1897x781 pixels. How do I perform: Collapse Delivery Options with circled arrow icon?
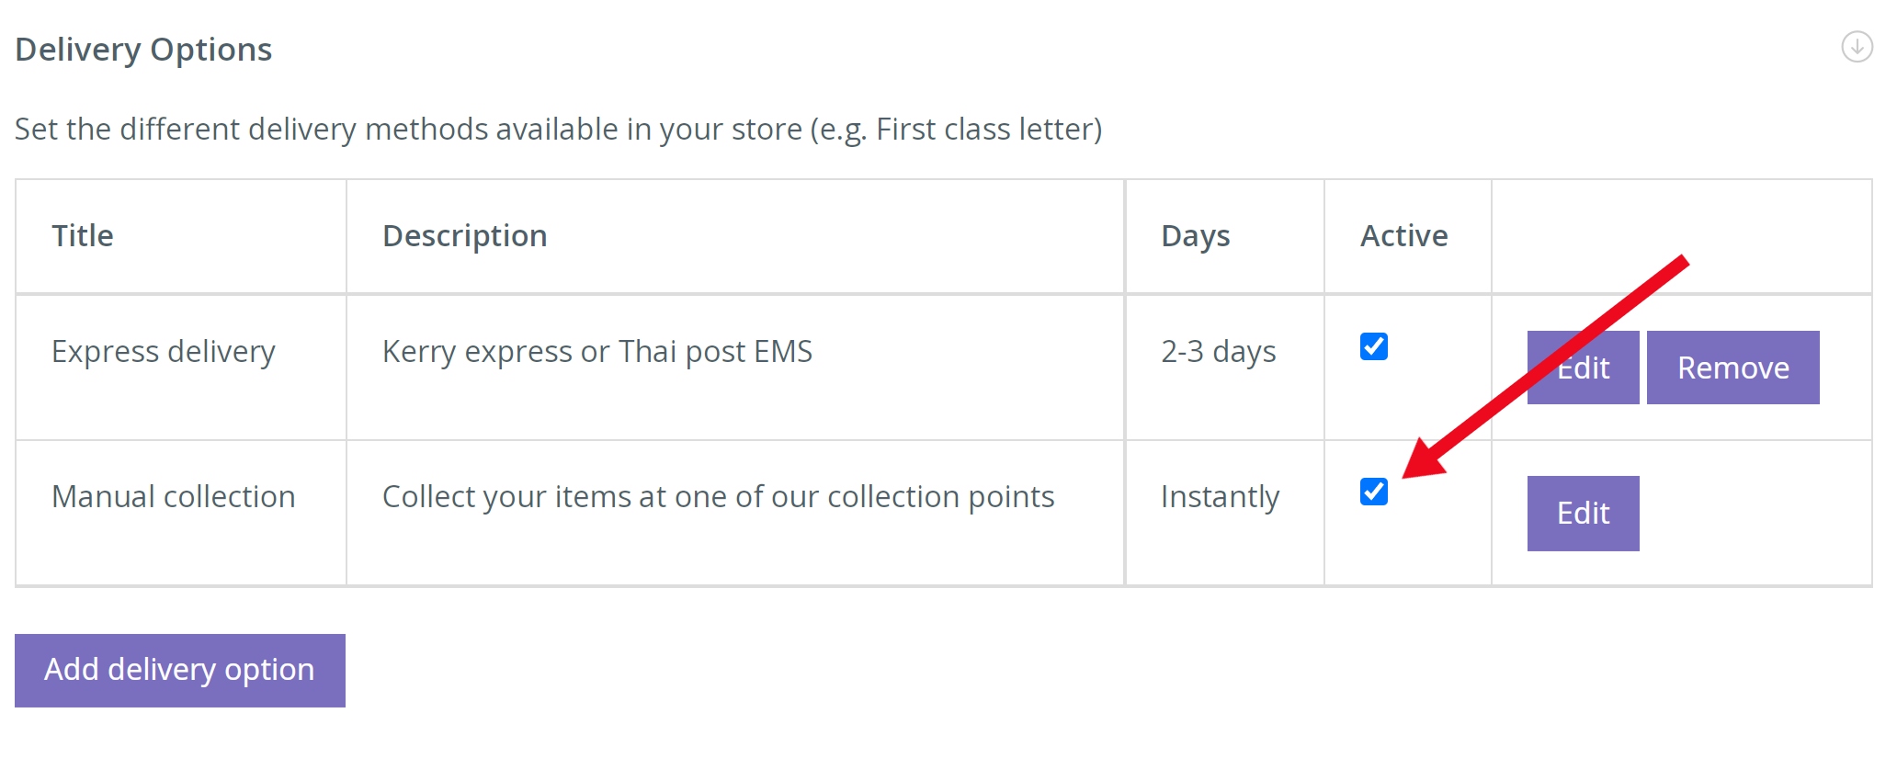1857,47
